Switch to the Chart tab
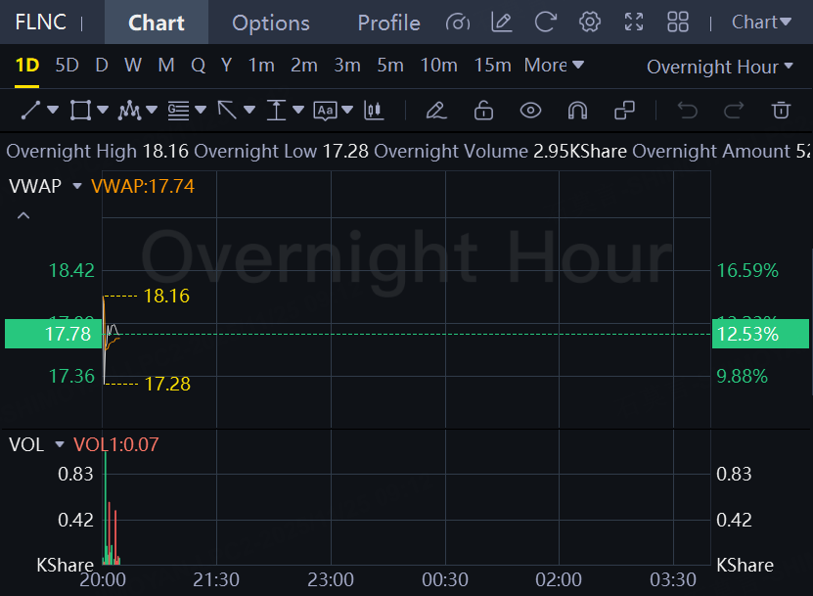Screen dimensions: 813x596 coord(157,23)
